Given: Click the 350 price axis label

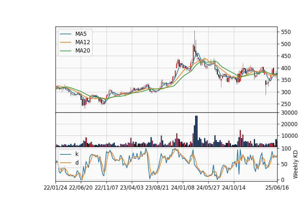Looking at the screenshot, I should click(x=286, y=80).
